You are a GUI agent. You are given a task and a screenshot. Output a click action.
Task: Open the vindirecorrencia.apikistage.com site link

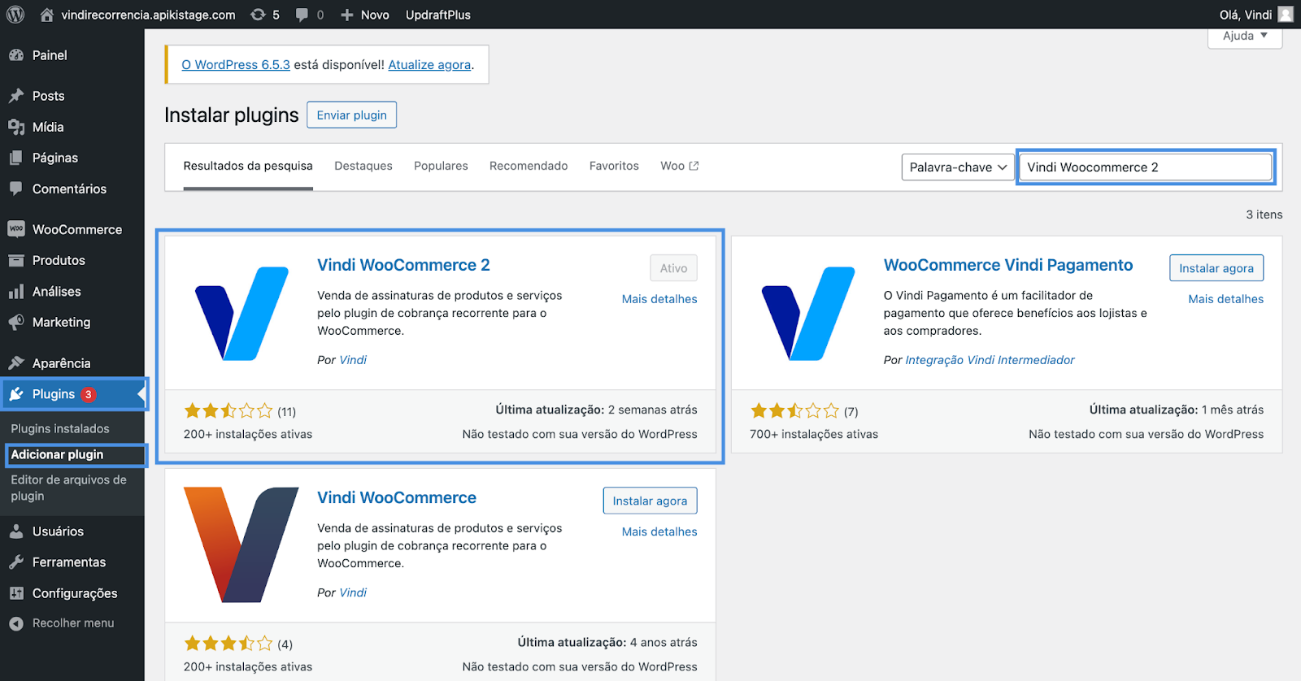point(148,15)
